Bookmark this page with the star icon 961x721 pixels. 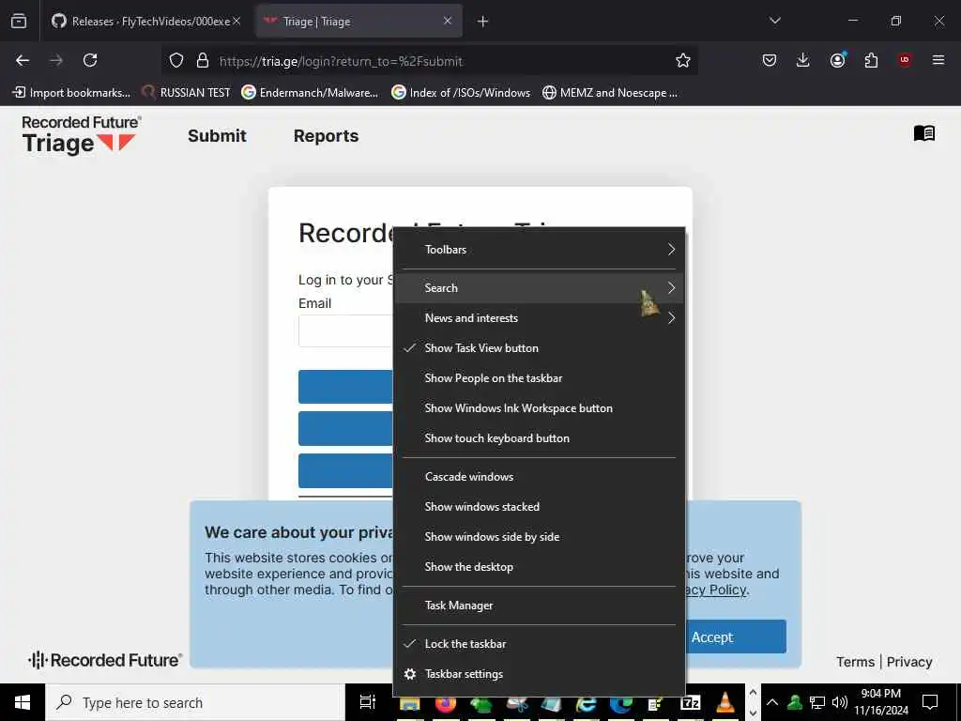pyautogui.click(x=683, y=60)
